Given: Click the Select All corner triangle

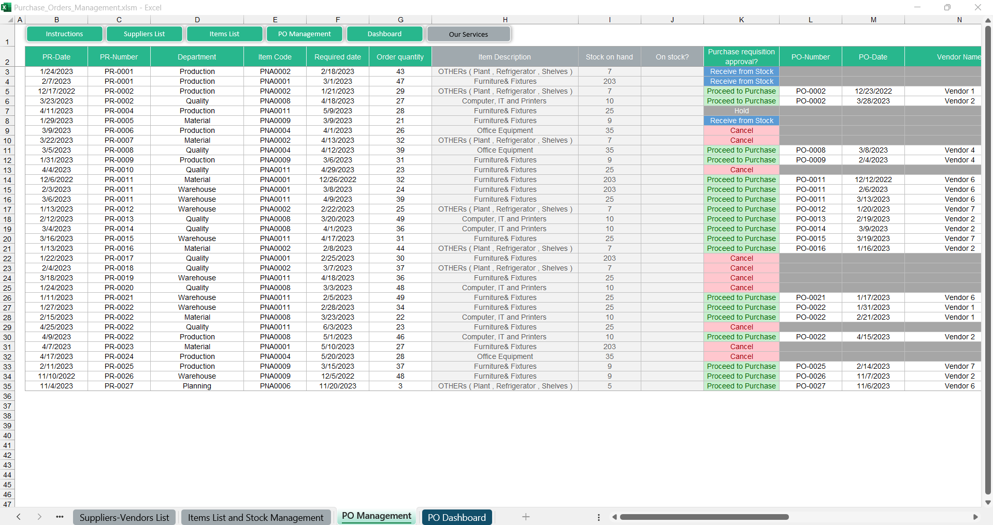Looking at the screenshot, I should (x=10, y=20).
